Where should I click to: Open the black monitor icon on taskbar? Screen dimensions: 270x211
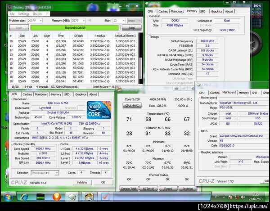40,197
